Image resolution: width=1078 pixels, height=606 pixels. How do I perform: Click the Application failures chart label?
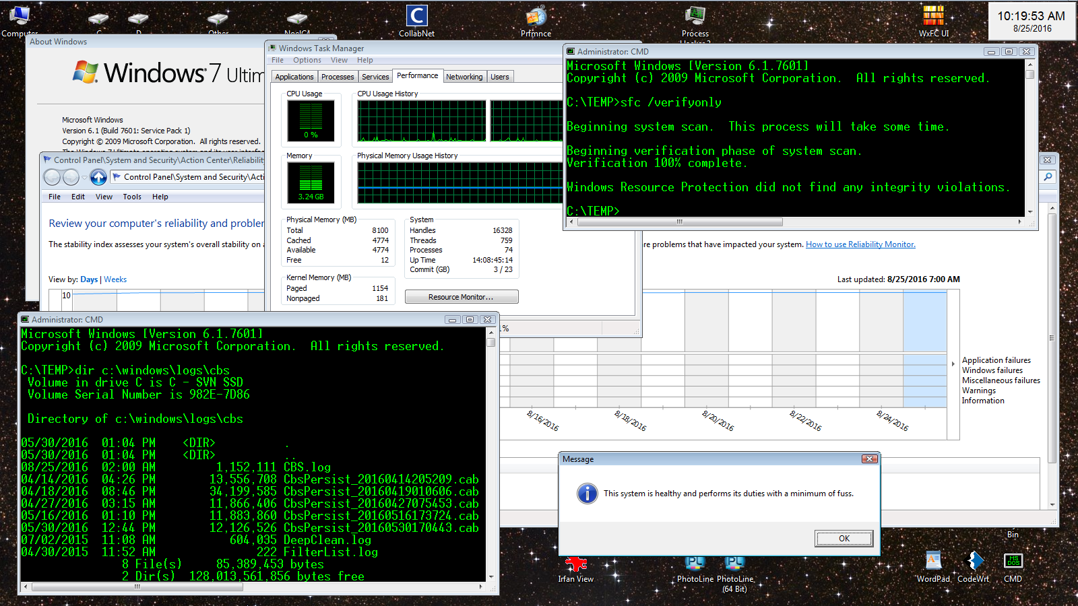(996, 360)
